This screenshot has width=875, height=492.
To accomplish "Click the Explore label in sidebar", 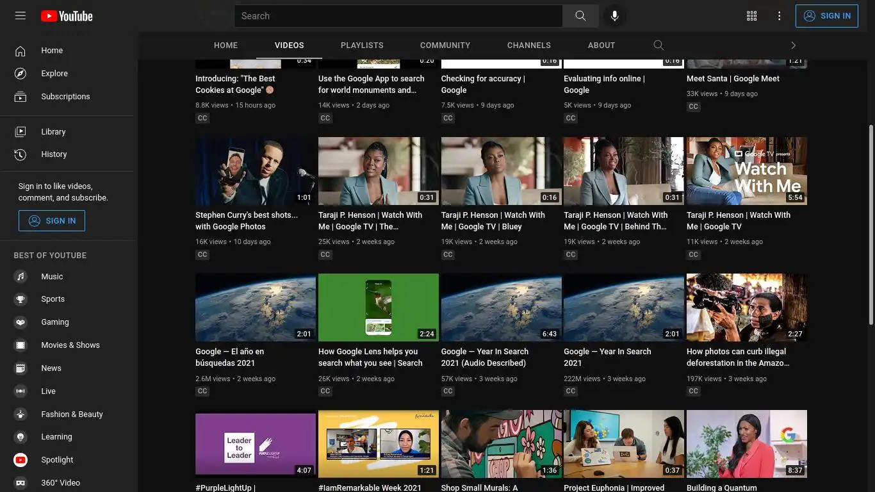I will coord(54,74).
